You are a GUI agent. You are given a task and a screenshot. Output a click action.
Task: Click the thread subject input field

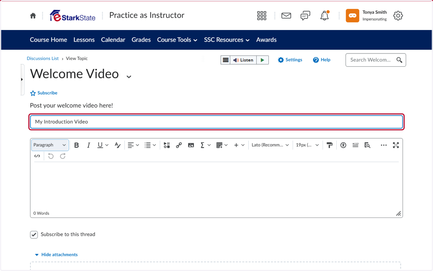(x=216, y=122)
